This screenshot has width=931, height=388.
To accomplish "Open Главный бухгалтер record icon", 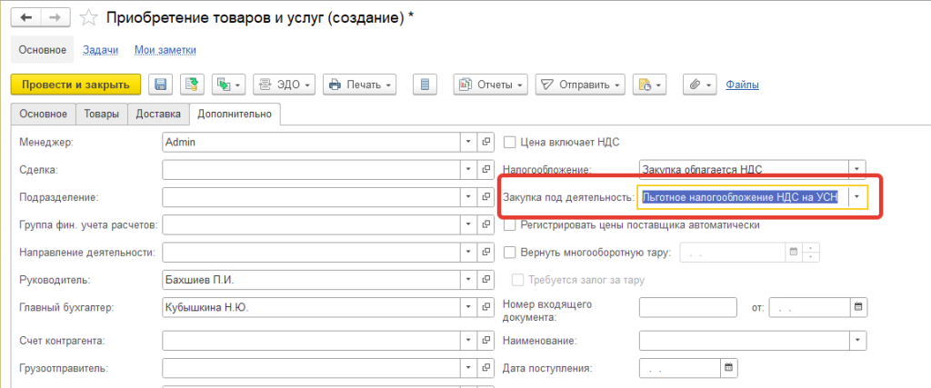I will pyautogui.click(x=486, y=307).
